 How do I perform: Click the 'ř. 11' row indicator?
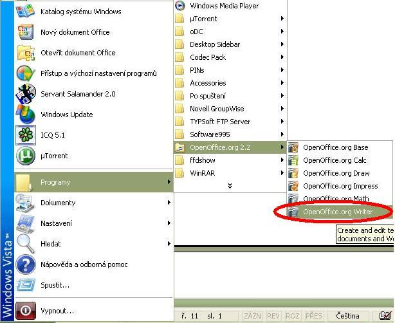tap(189, 316)
